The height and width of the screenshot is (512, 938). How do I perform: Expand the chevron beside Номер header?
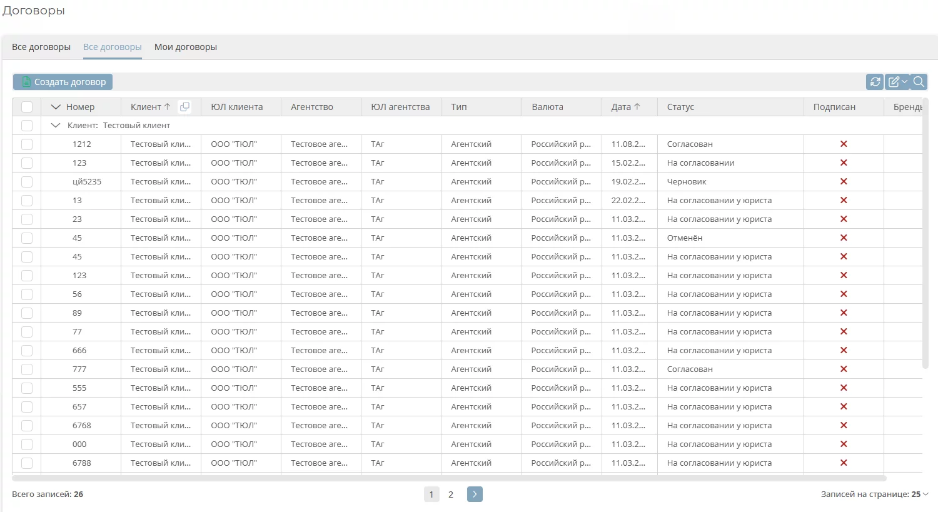click(x=56, y=107)
